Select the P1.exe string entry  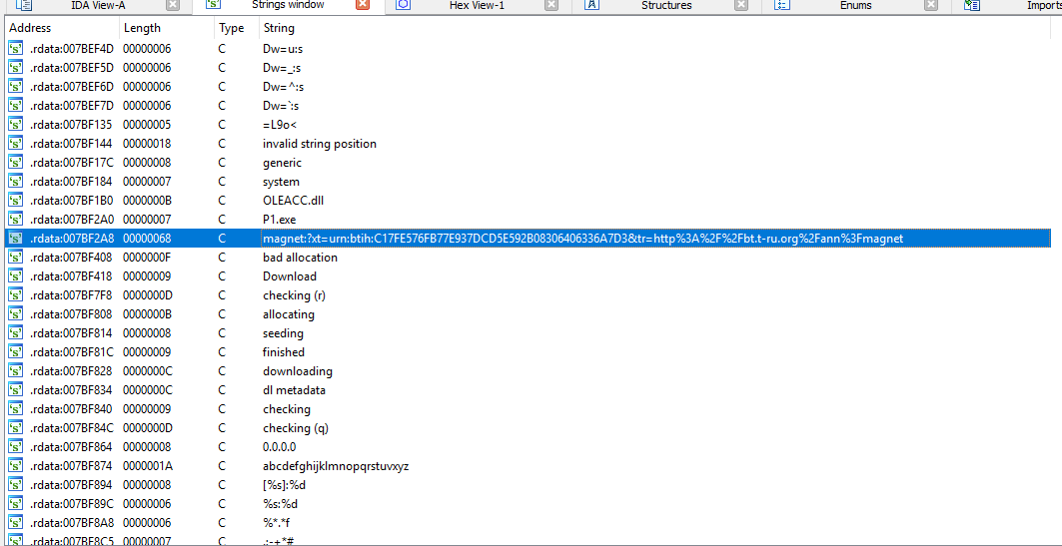click(x=279, y=220)
